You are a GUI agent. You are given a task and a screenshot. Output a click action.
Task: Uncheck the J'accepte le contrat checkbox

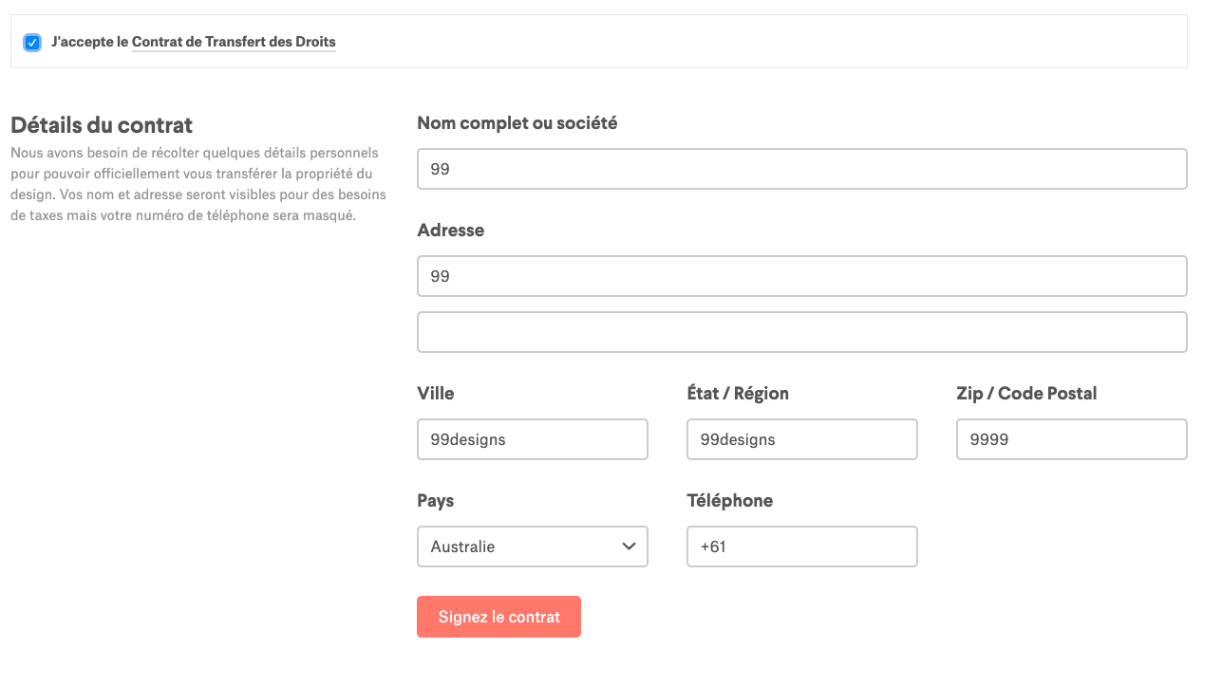32,43
